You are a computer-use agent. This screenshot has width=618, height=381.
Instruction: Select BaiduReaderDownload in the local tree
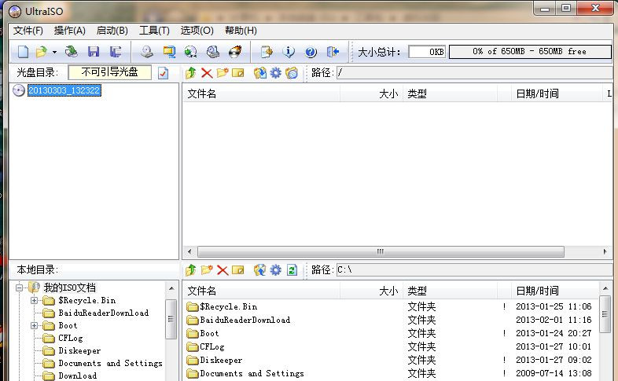pyautogui.click(x=103, y=313)
